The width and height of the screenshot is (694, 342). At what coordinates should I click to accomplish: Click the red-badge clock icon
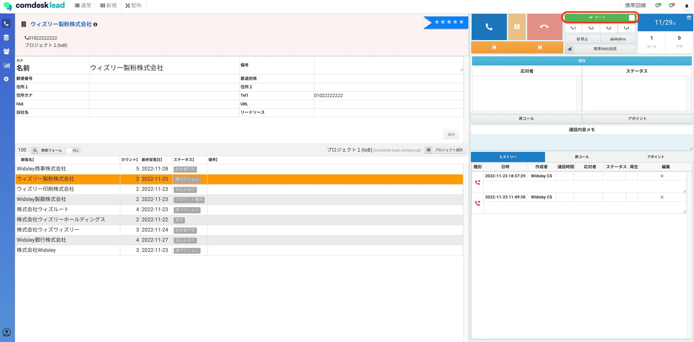coord(672,5)
